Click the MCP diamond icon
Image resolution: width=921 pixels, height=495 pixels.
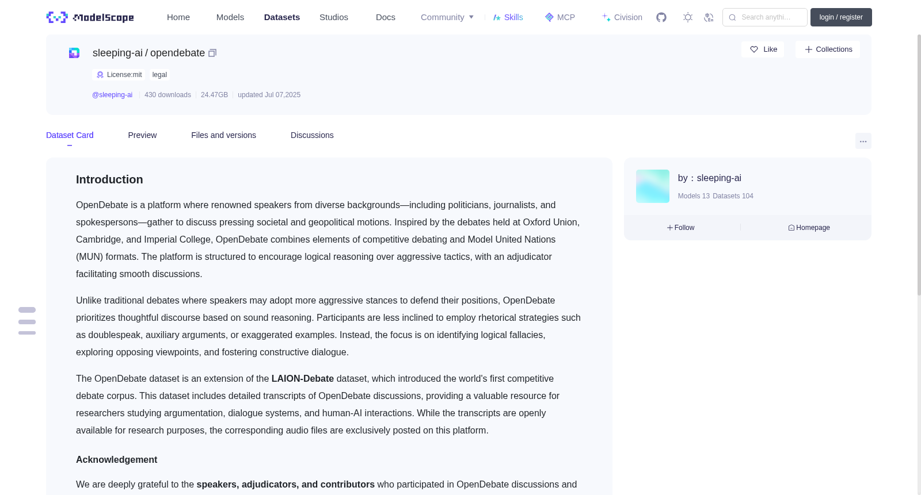coord(549,17)
